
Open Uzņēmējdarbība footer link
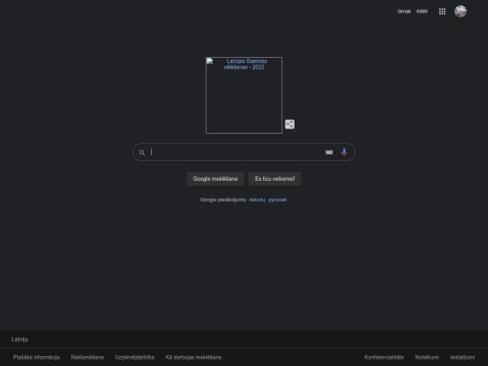click(135, 357)
